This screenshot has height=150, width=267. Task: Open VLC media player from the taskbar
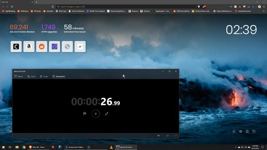pos(111,147)
